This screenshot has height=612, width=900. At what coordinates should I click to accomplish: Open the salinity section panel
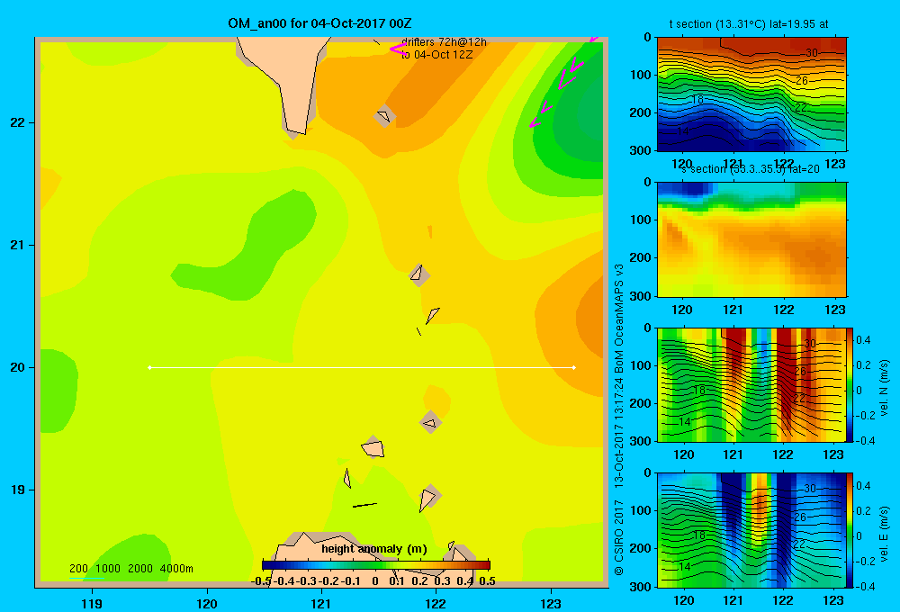click(751, 239)
